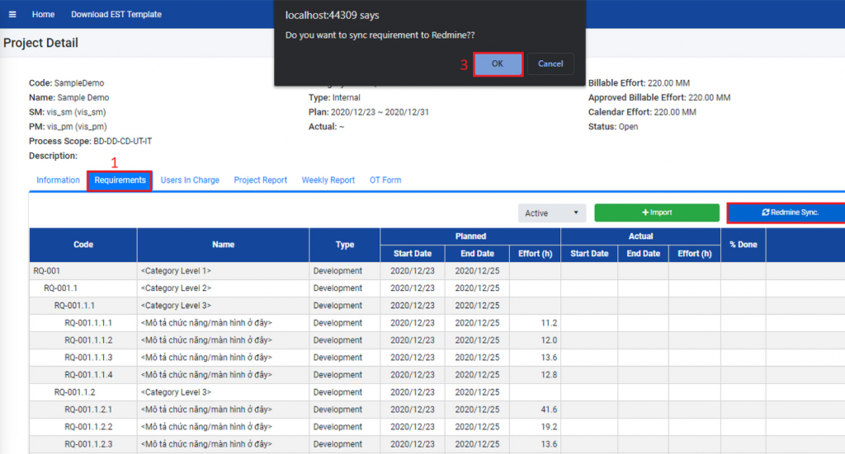Image resolution: width=845 pixels, height=454 pixels.
Task: Click the Project Detail page heading
Action: point(41,43)
